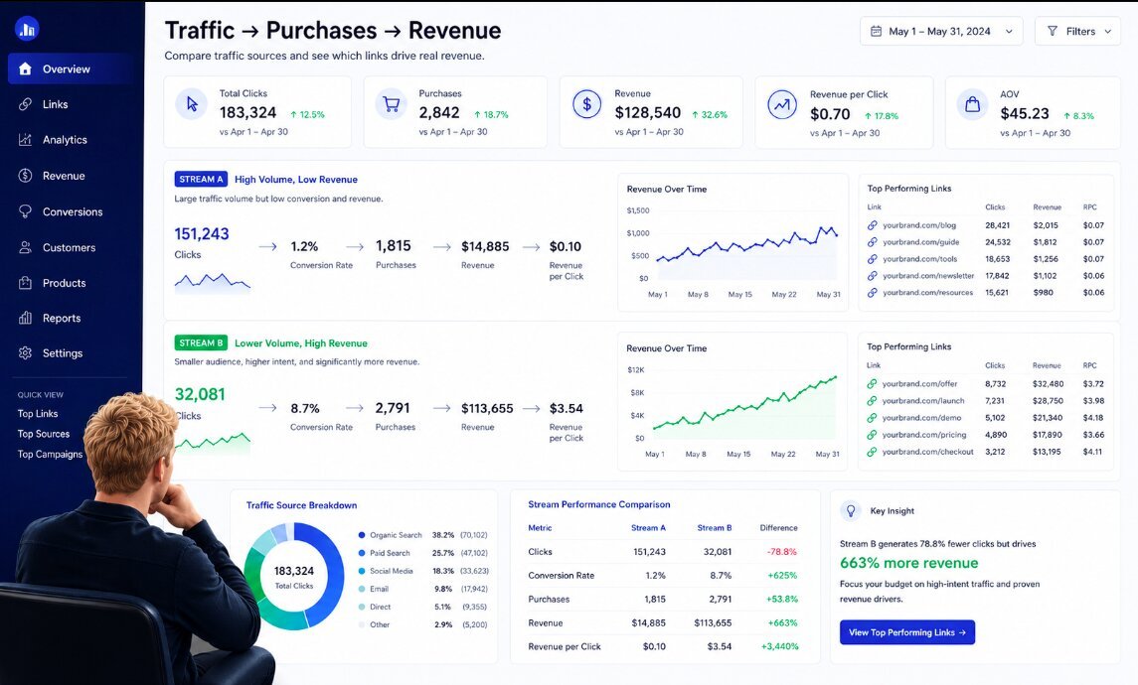Viewport: 1138px width, 685px height.
Task: Open the May 1 – May 31 date range dropdown
Action: coord(941,31)
